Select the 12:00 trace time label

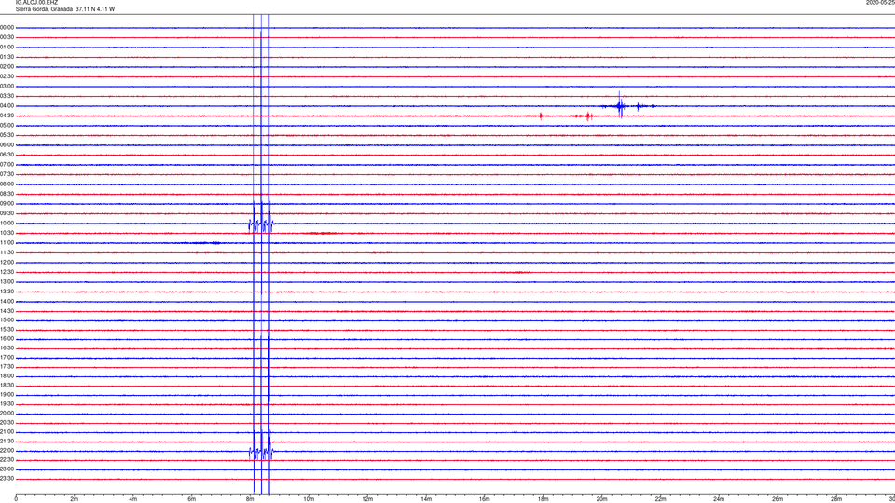point(7,263)
